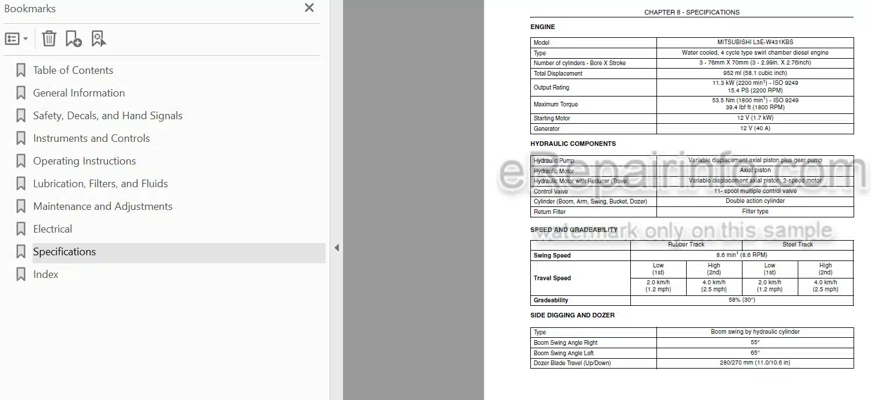The width and height of the screenshot is (871, 400).
Task: Close the Bookmarks panel
Action: click(x=309, y=8)
